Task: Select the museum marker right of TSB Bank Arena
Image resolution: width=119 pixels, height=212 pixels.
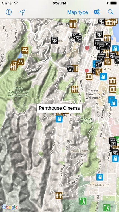Action: tap(109, 22)
